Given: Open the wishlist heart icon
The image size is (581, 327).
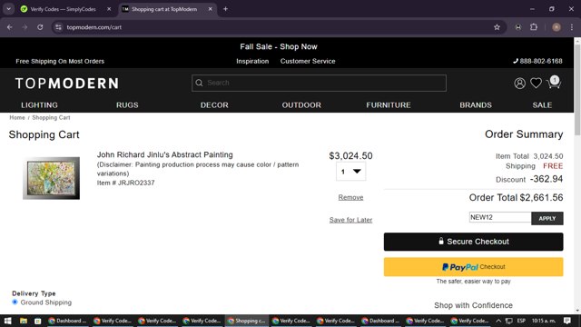Looking at the screenshot, I should tap(536, 83).
